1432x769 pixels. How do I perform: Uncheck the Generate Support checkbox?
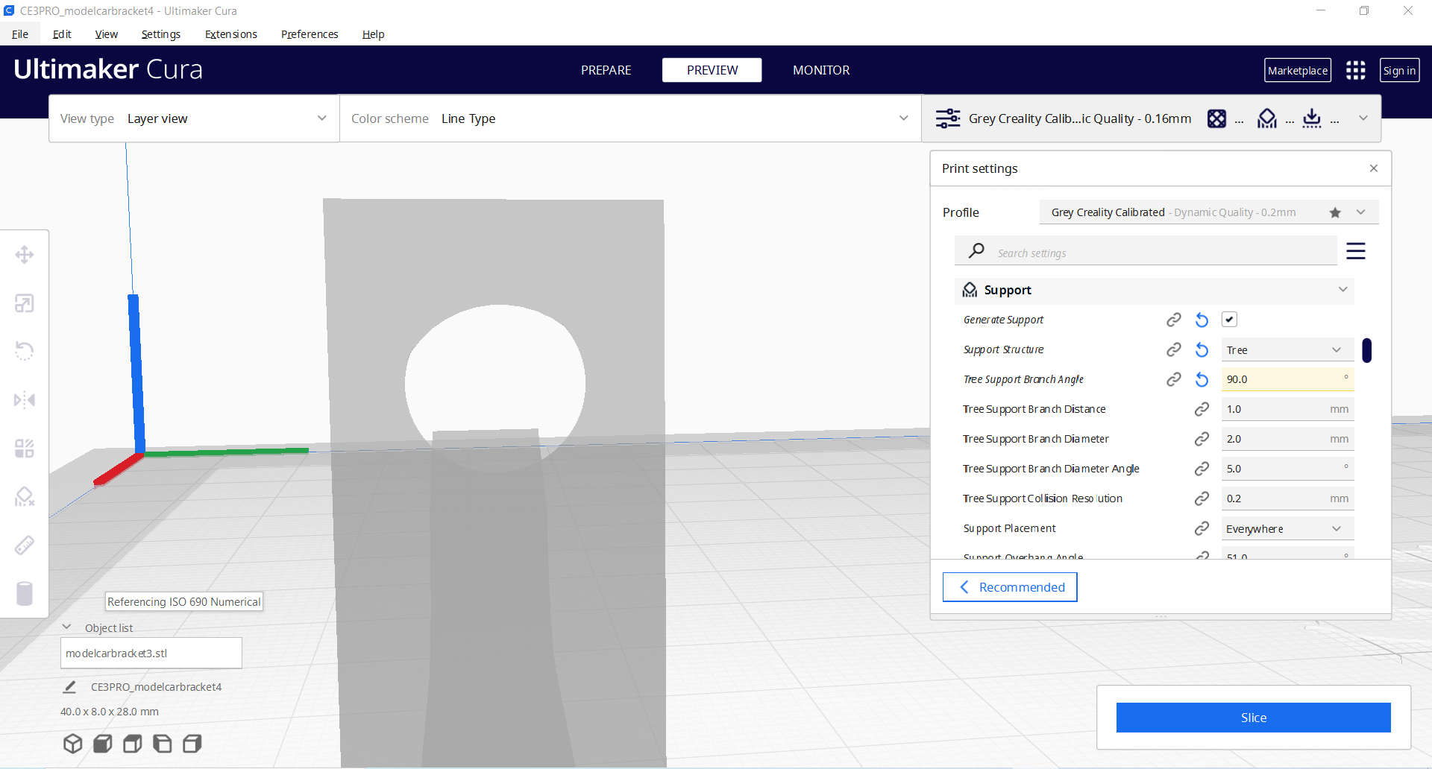(1229, 319)
